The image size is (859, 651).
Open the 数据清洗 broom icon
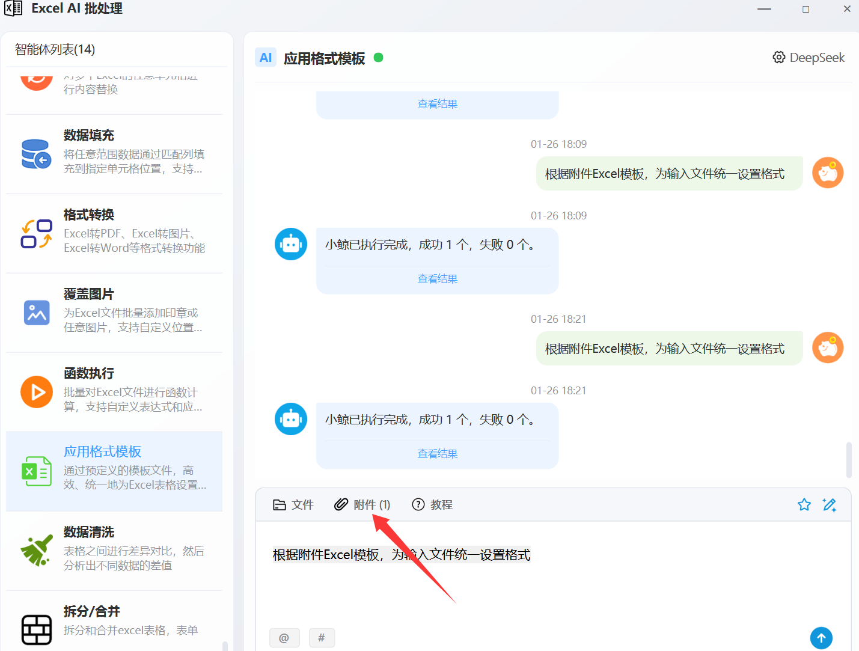pos(37,551)
